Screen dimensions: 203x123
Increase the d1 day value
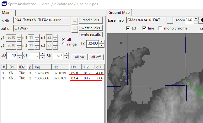tap(55, 36)
